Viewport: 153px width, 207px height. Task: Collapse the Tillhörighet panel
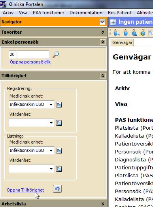[103, 76]
